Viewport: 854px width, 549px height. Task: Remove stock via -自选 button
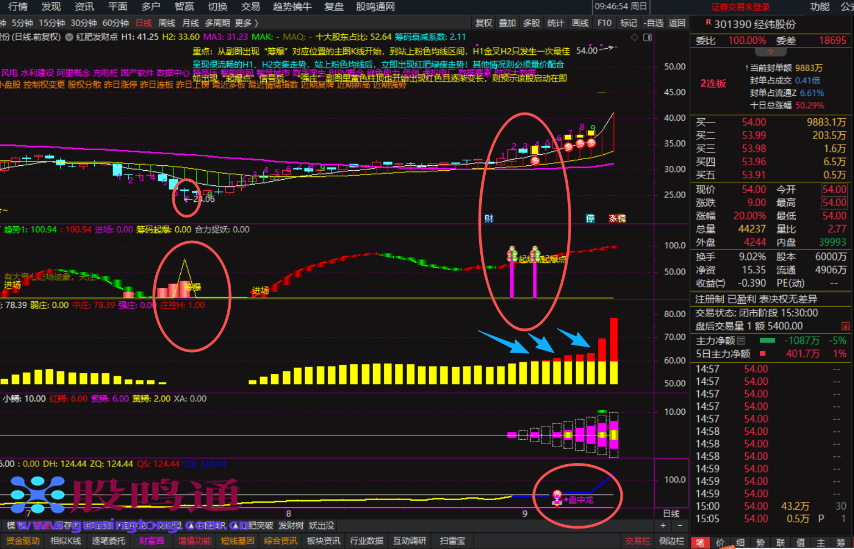[x=654, y=23]
